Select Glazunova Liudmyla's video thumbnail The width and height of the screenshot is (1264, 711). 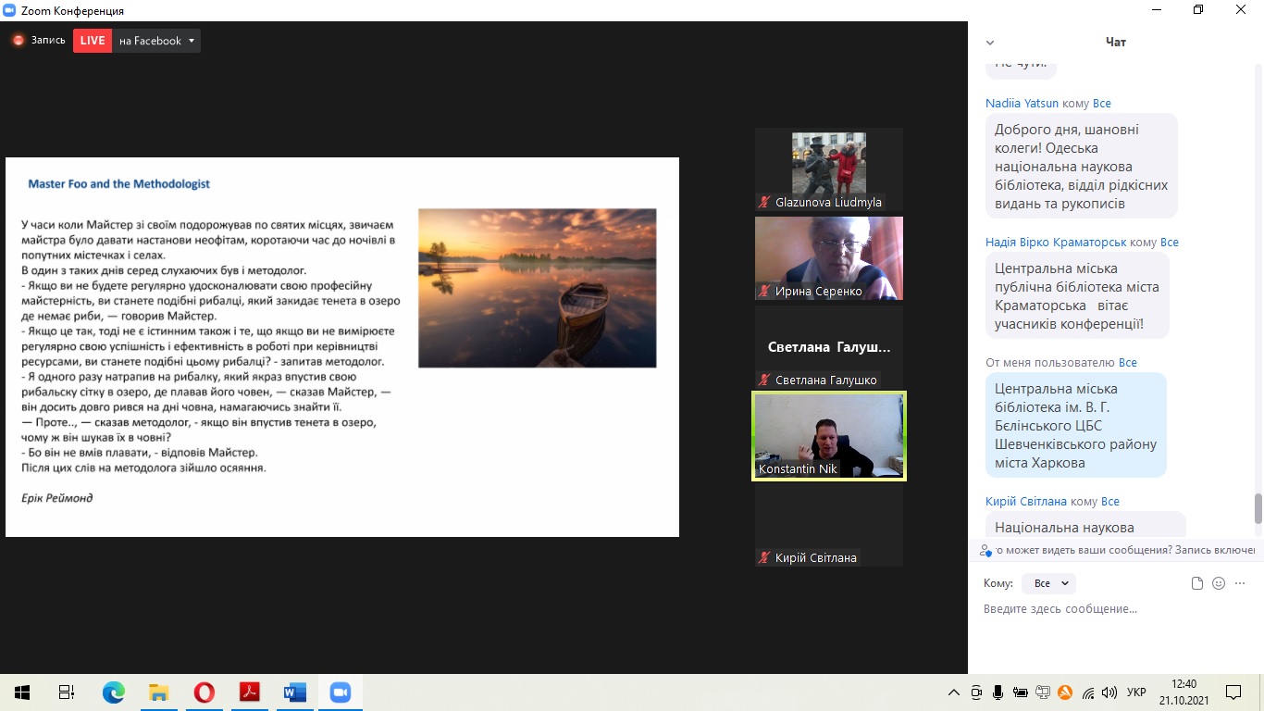click(829, 169)
